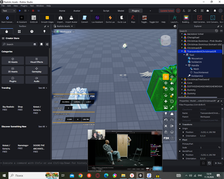Select the F3X Lighting tool
This screenshot has width=224, height=179.
166,114
